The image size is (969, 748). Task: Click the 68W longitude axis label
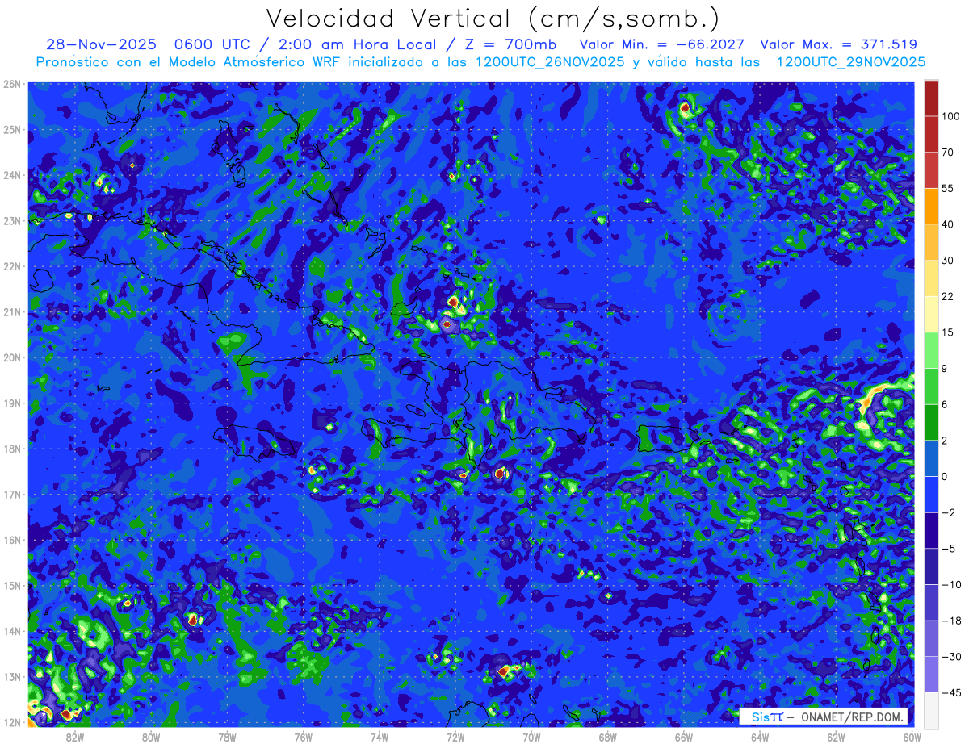608,736
